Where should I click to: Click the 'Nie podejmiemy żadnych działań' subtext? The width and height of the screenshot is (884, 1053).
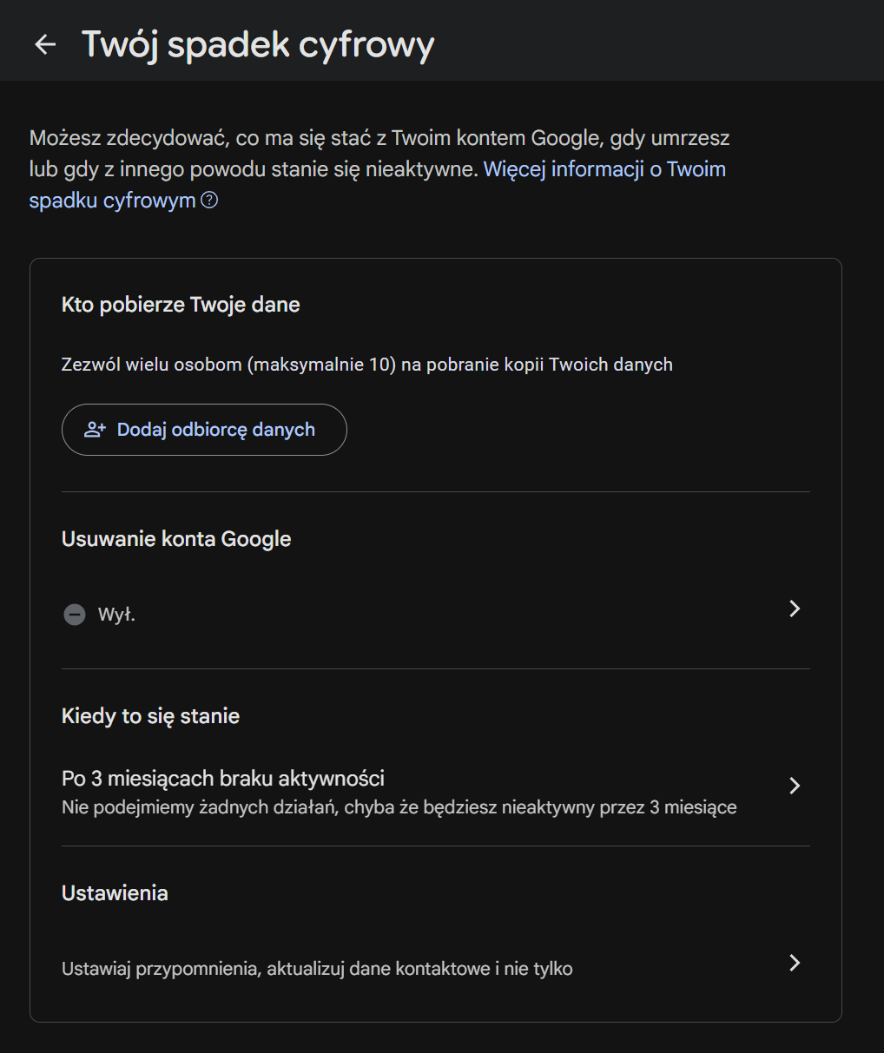[x=399, y=807]
